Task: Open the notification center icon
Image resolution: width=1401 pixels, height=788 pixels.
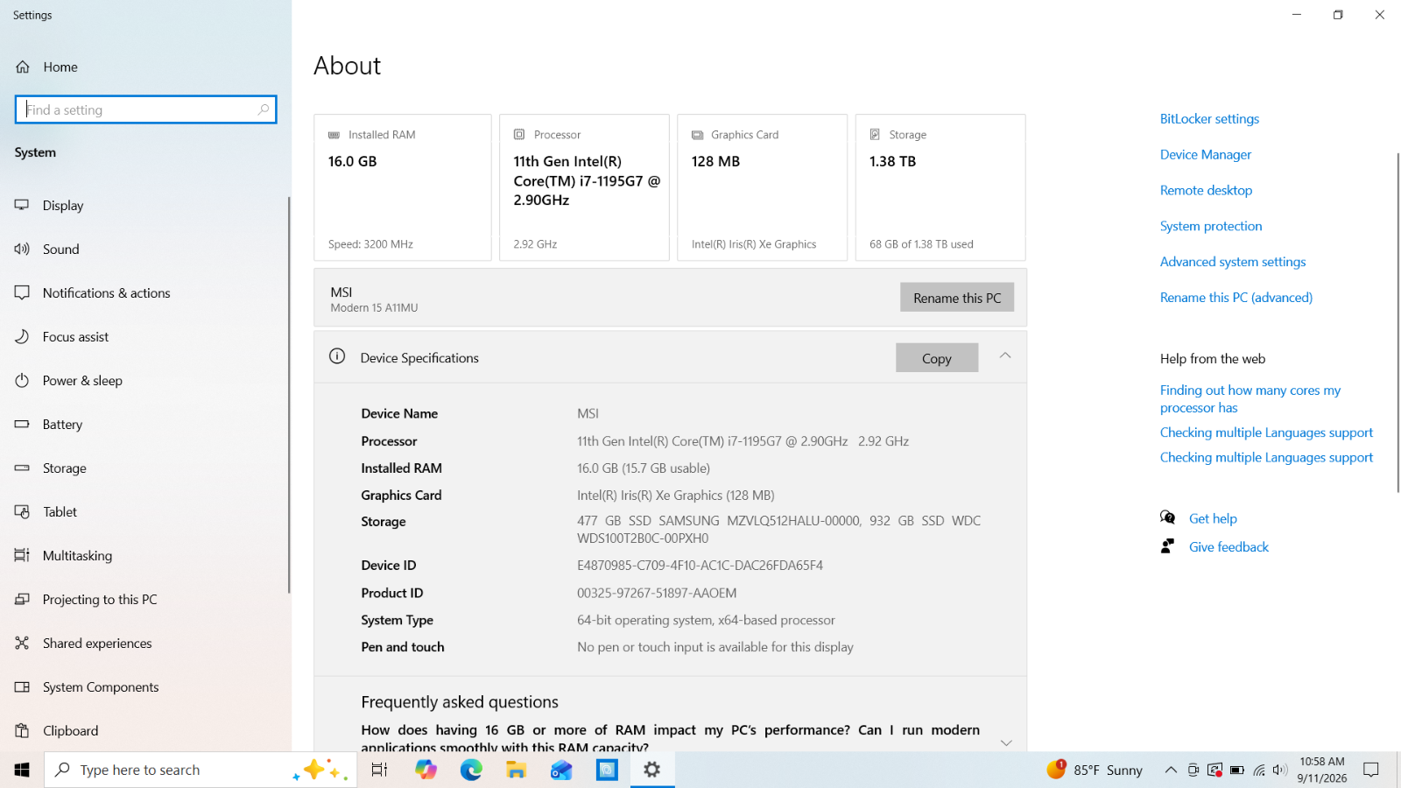Action: point(1371,770)
